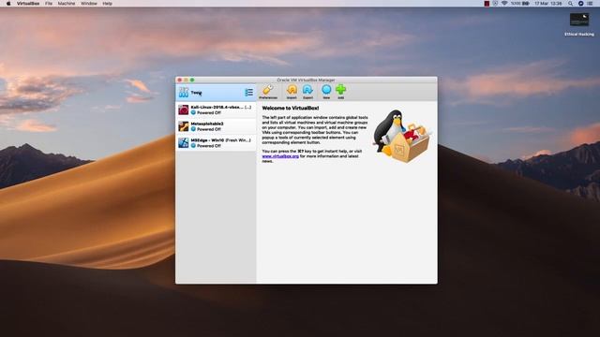
Task: Select the Tools item icon in sidebar
Action: click(184, 93)
